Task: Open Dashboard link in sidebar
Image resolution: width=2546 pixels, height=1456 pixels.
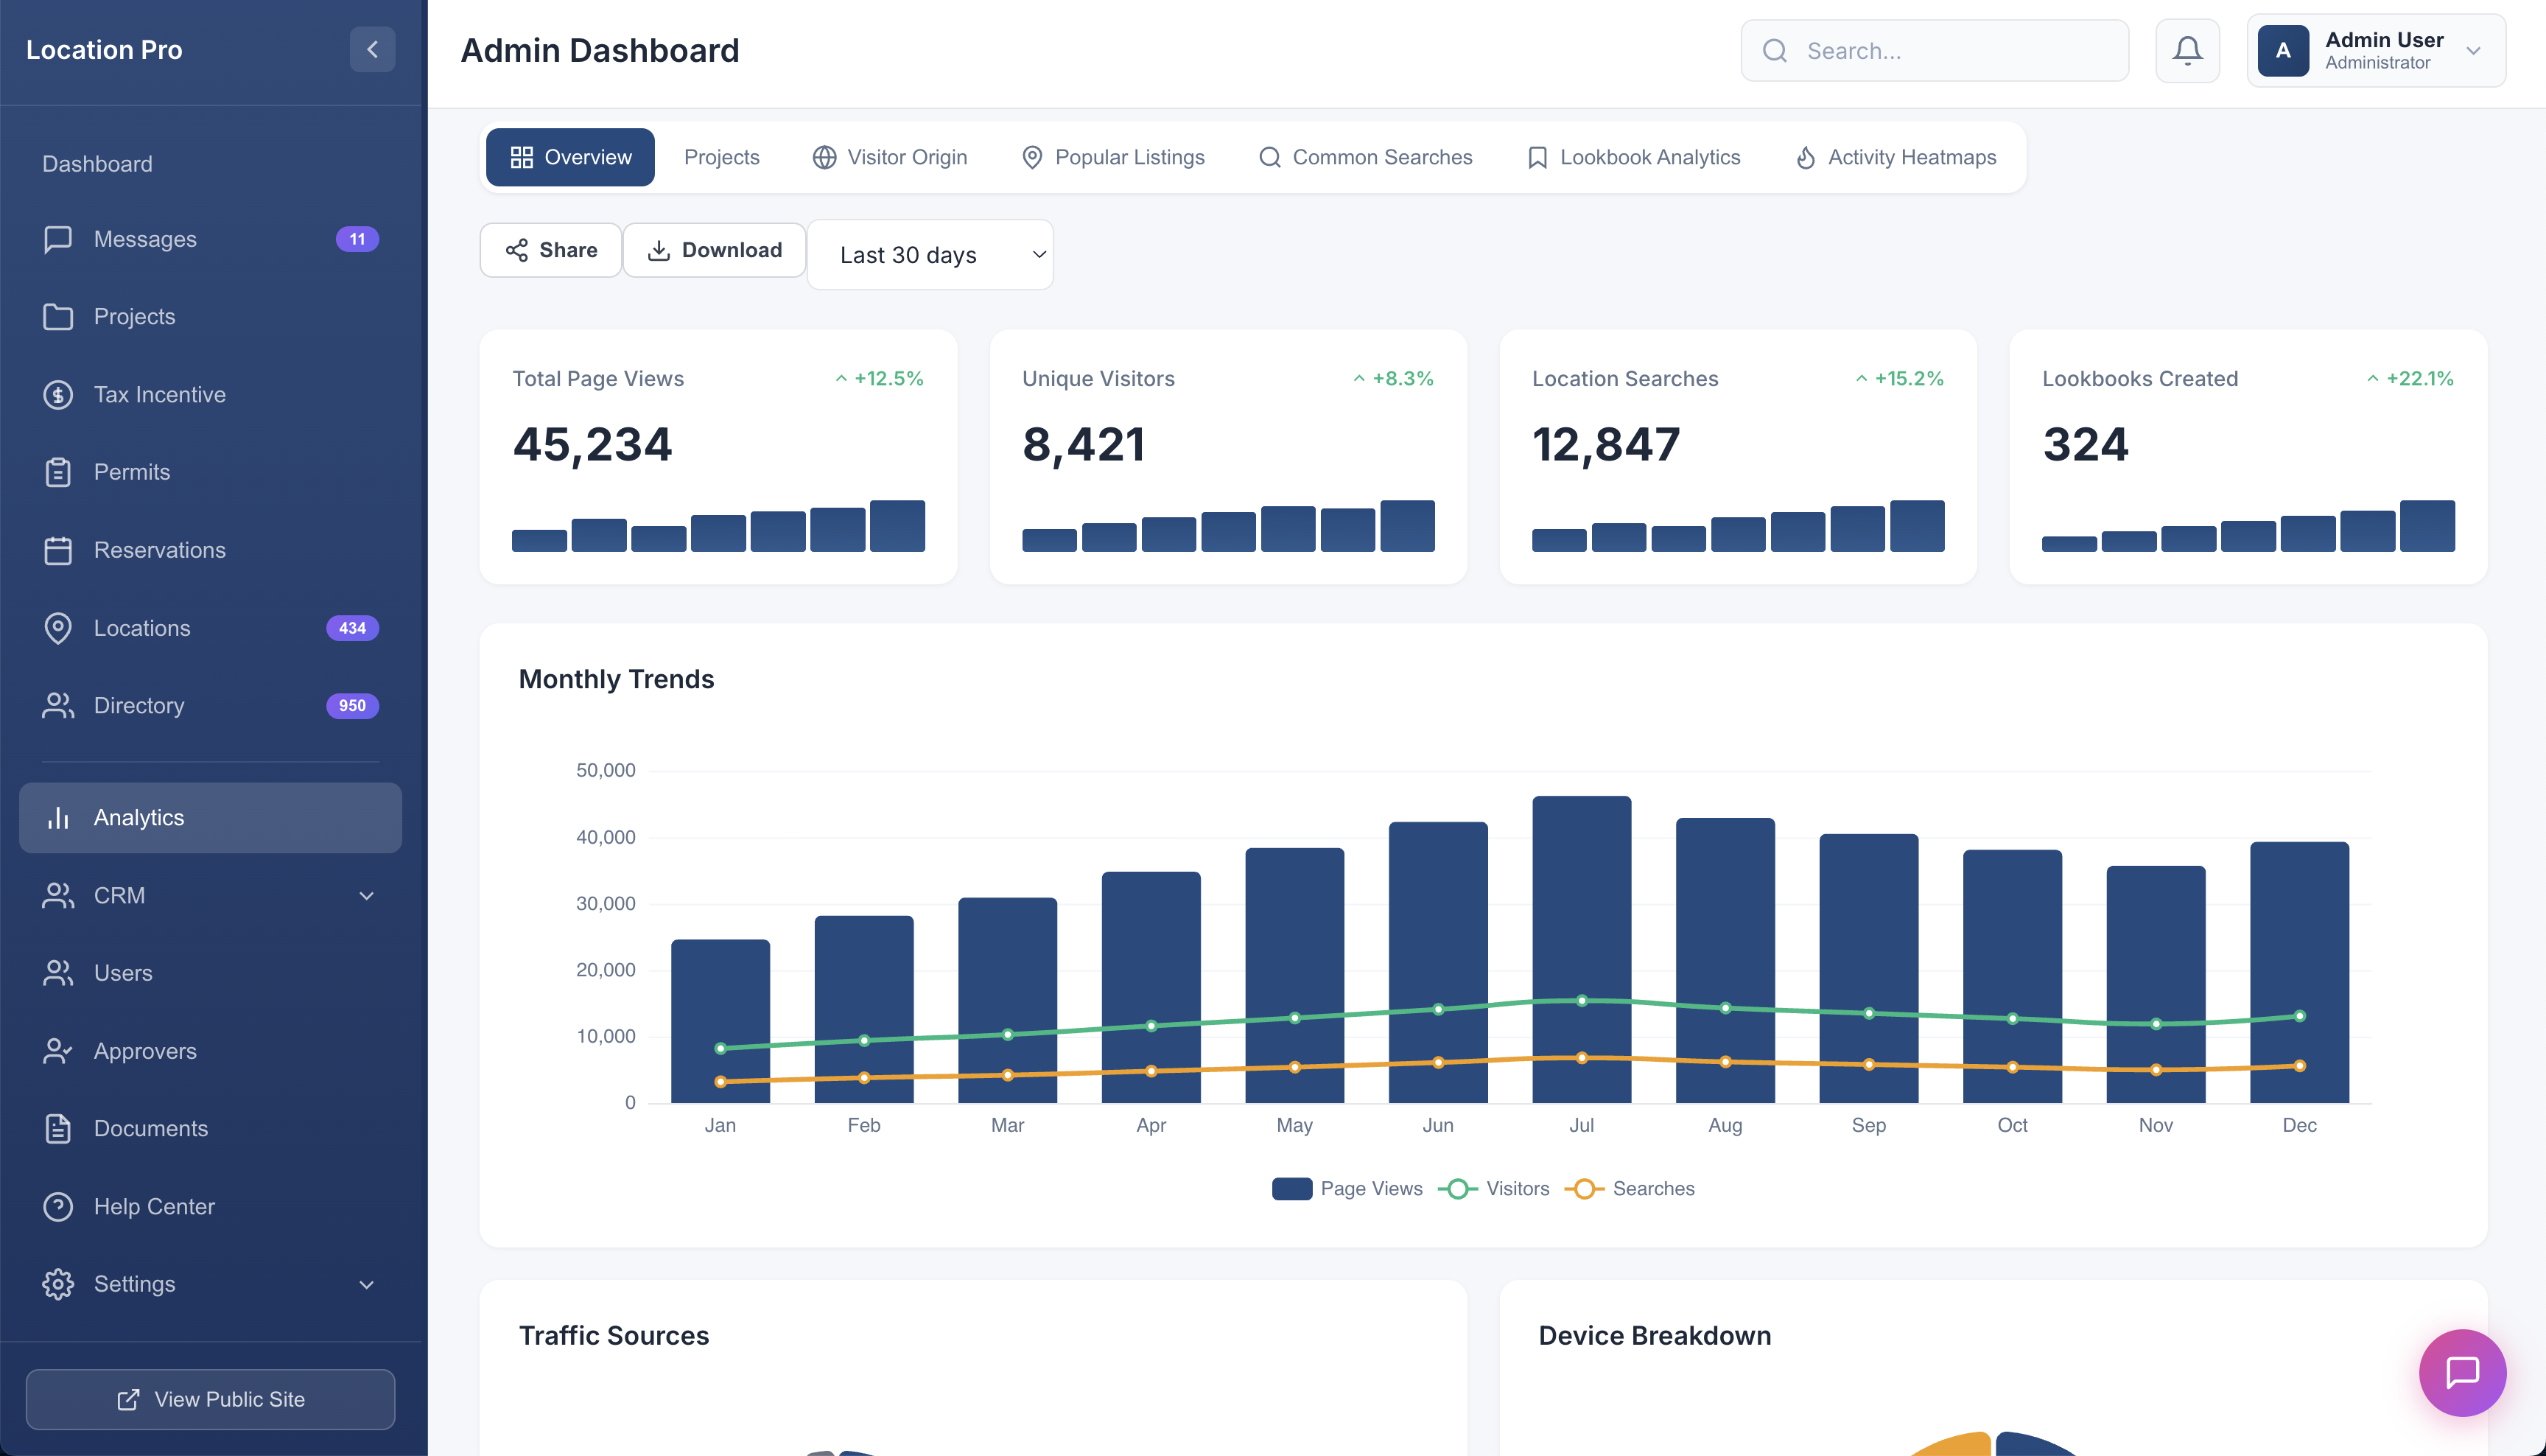Action: pyautogui.click(x=97, y=164)
